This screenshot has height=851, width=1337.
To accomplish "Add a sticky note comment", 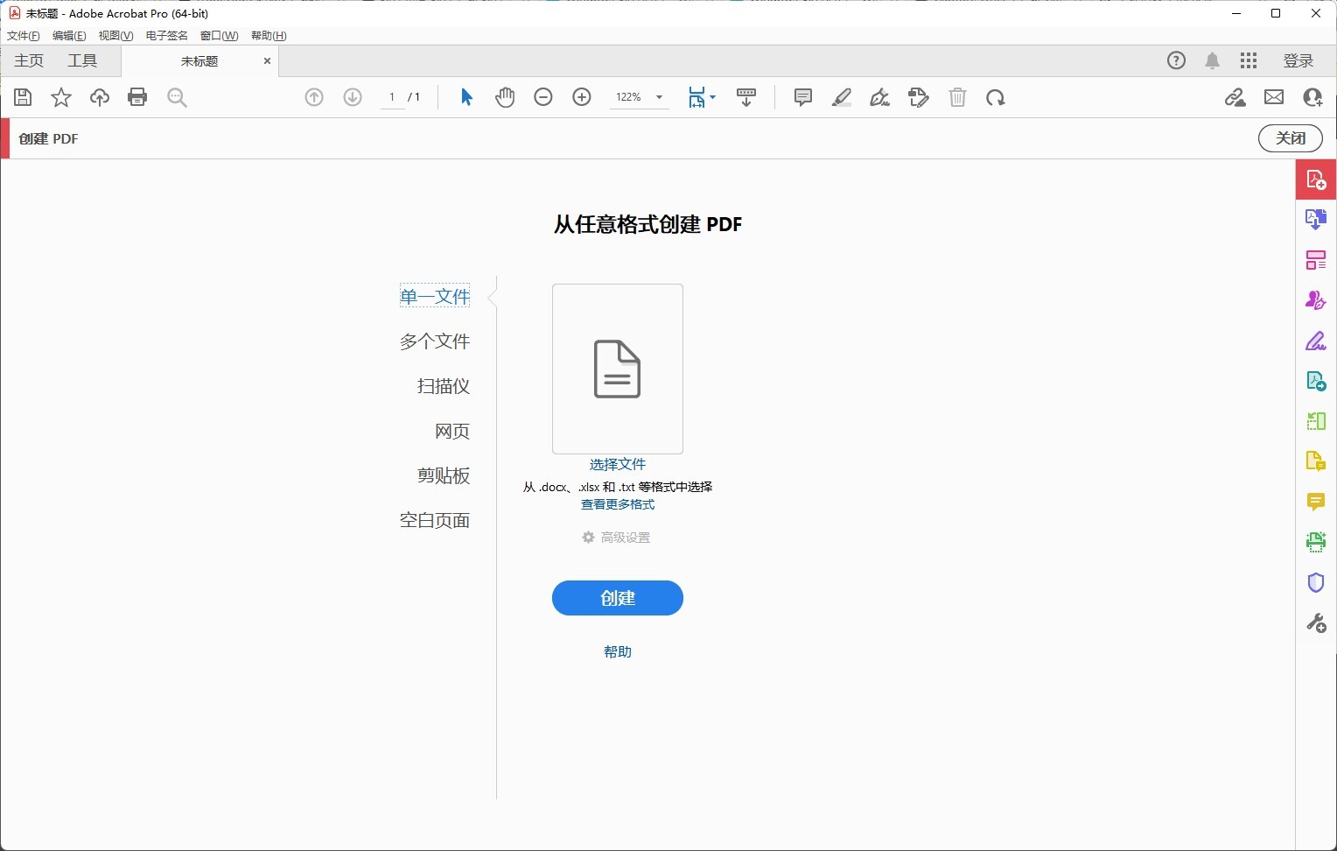I will [803, 97].
